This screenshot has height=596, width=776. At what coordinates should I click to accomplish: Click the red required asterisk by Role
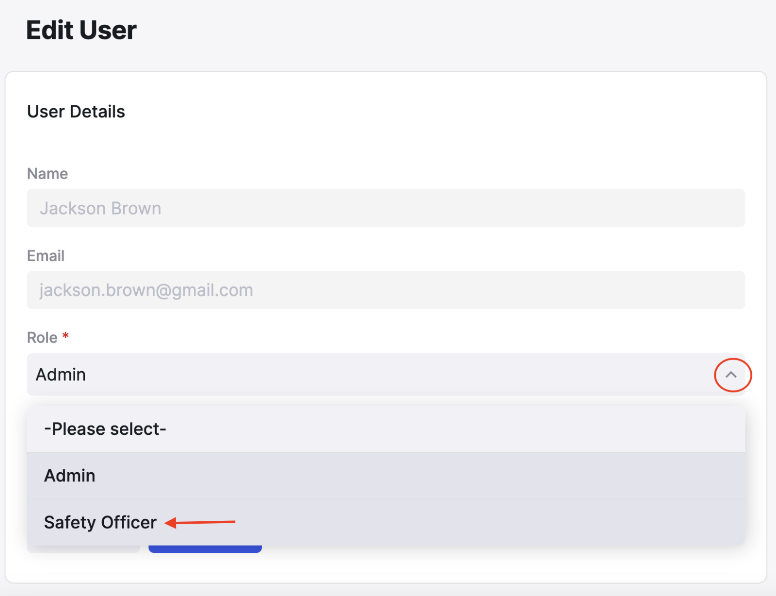coord(65,335)
